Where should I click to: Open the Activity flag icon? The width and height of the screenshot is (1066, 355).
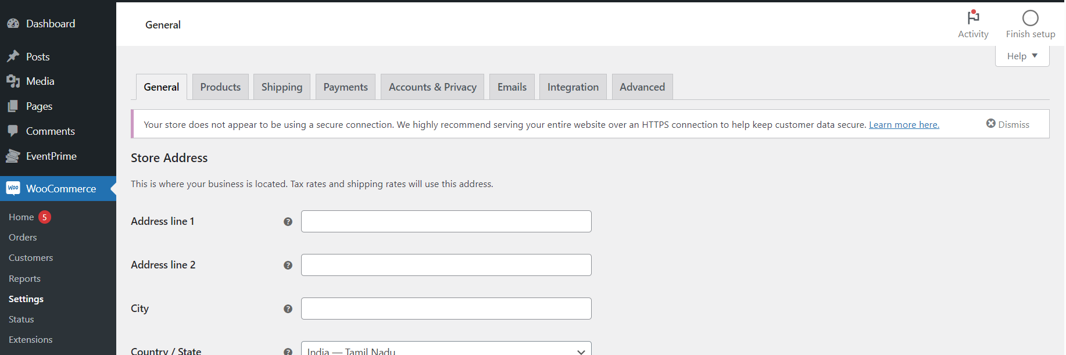click(973, 17)
